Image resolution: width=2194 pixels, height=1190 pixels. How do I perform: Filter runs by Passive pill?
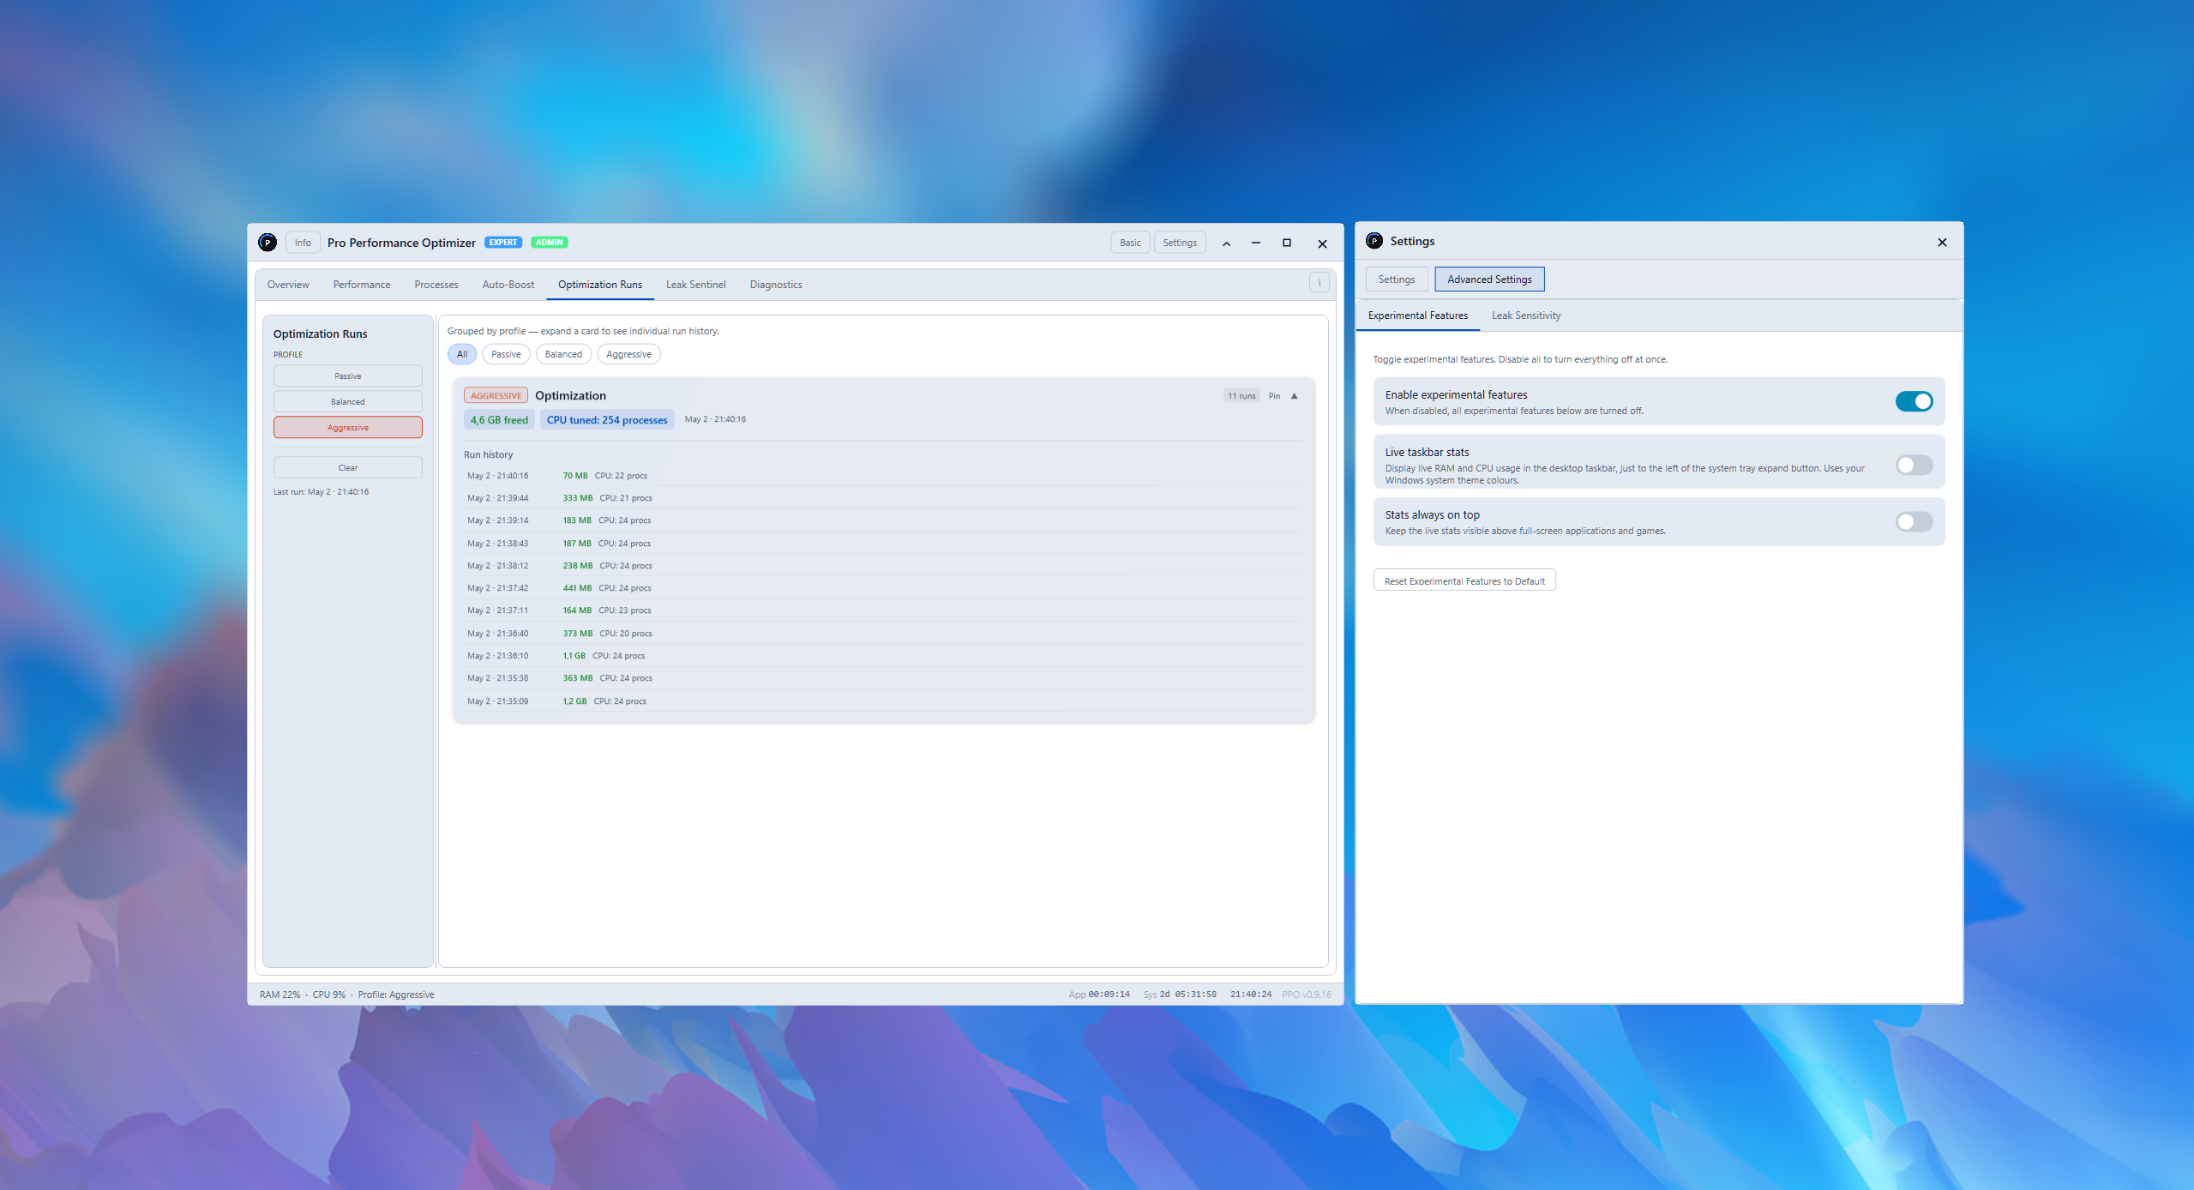[506, 354]
